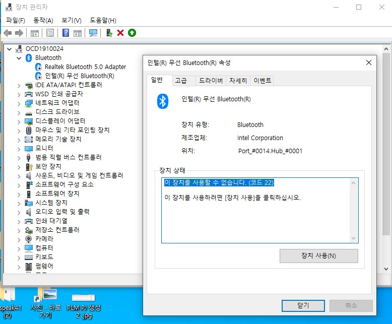Open the 동작(A) menu
Screen dimensions: 392x324
pyautogui.click(x=43, y=20)
